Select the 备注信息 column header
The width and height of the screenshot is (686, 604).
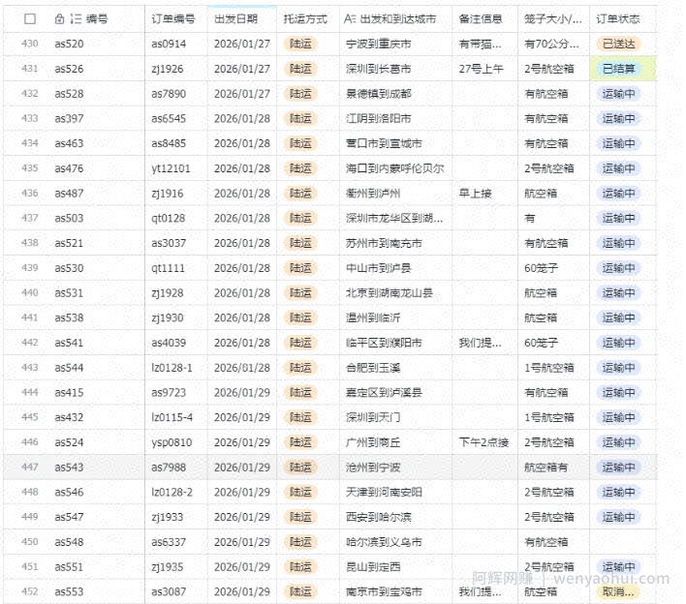[481, 18]
